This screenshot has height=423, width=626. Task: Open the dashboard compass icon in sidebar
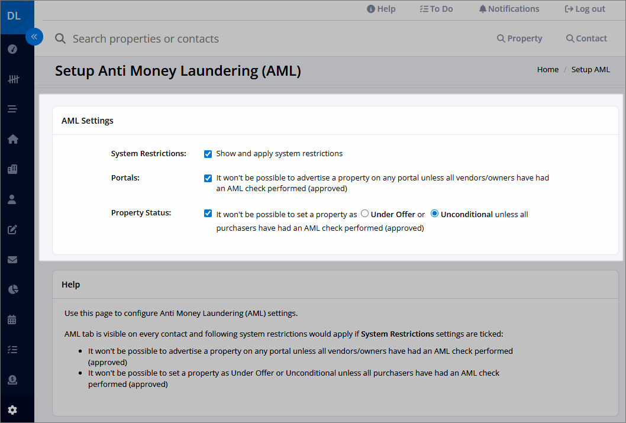click(x=12, y=49)
